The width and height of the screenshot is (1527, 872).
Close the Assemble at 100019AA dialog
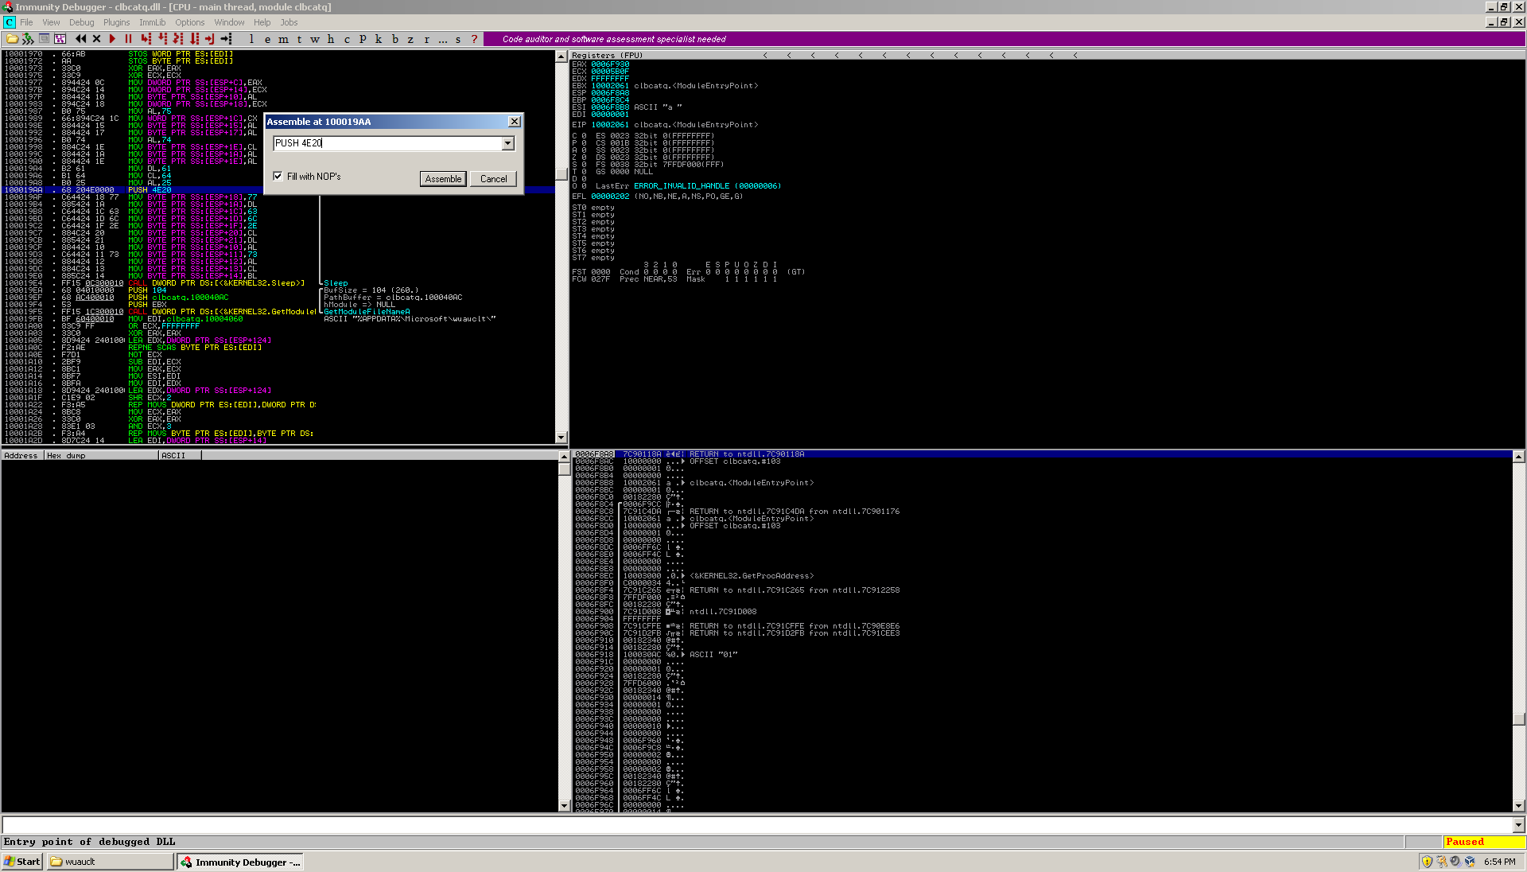515,122
